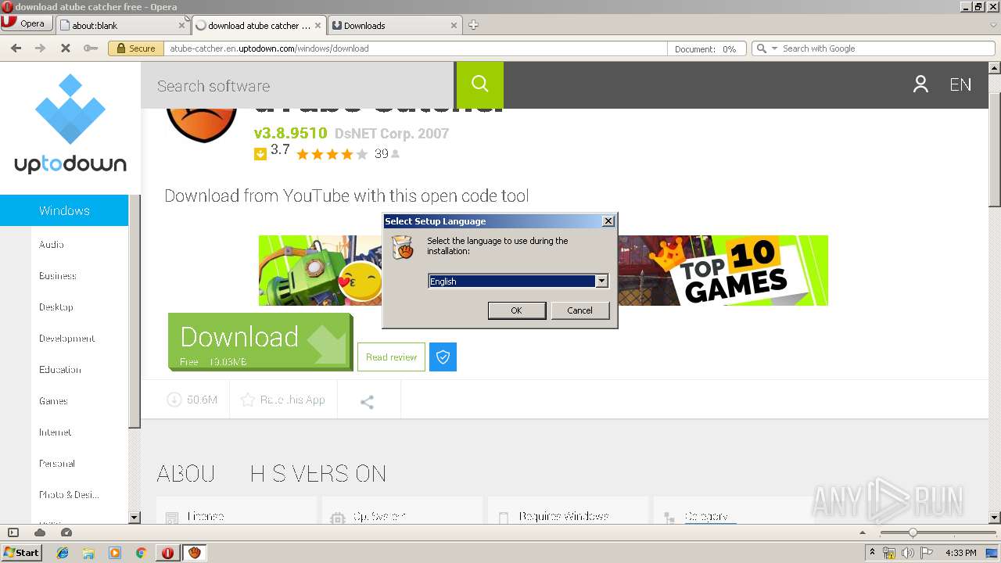Image resolution: width=1001 pixels, height=563 pixels.
Task: Click OK in Select Setup Language dialog
Action: [x=516, y=310]
